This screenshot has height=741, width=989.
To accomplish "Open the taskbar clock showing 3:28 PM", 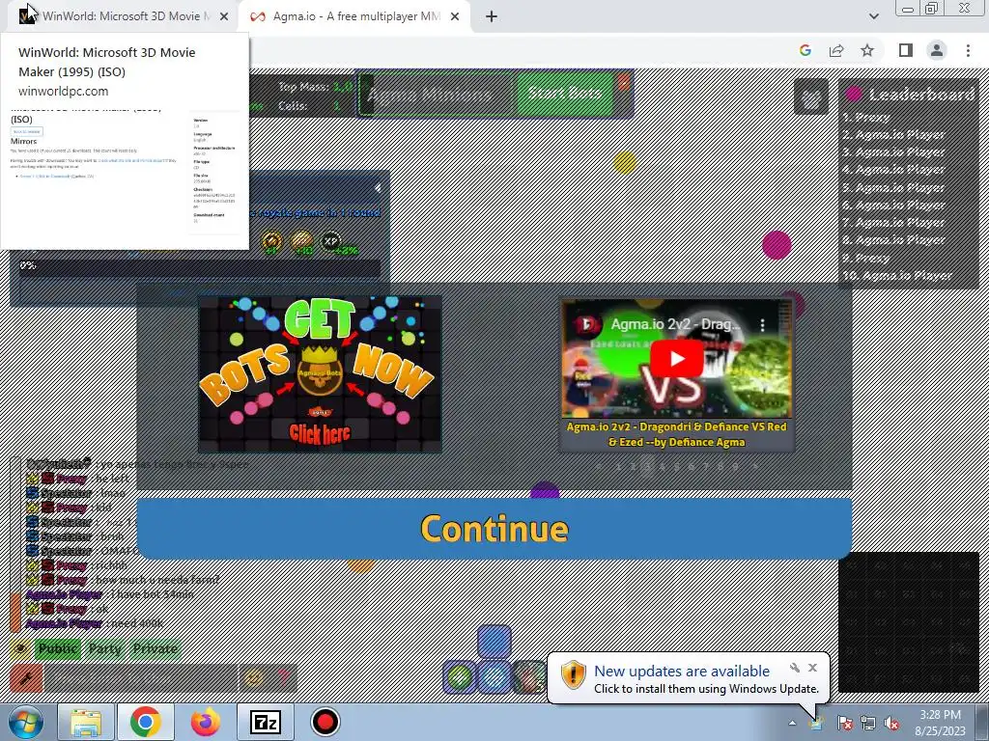I will 941,723.
